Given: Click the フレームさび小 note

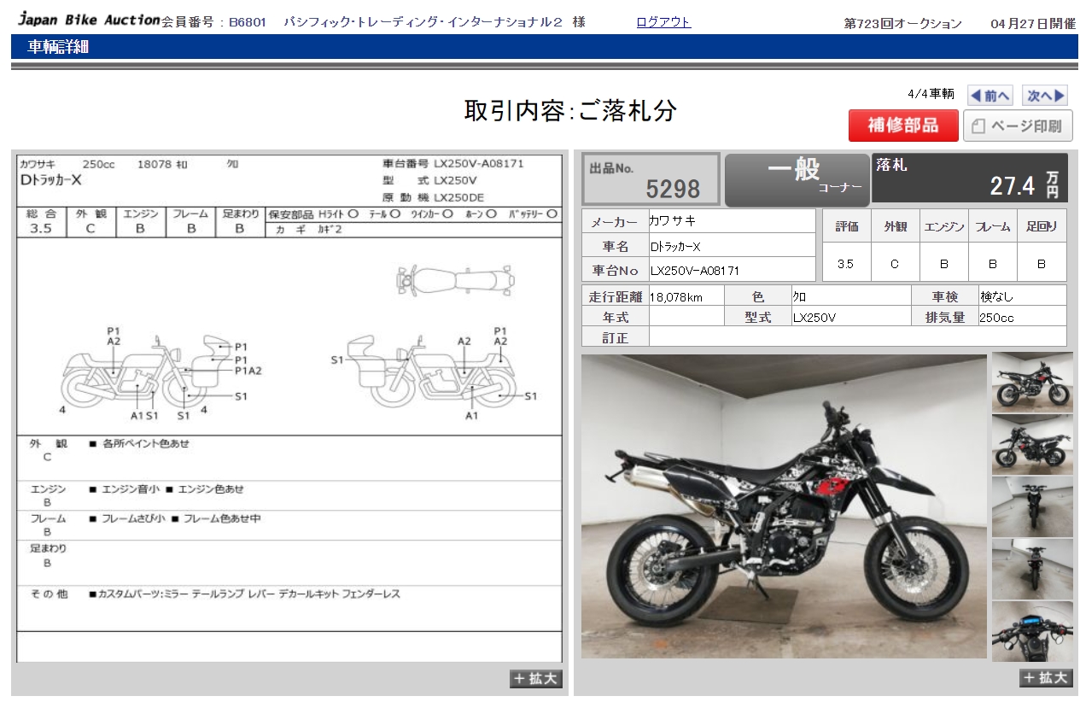Looking at the screenshot, I should tap(134, 518).
